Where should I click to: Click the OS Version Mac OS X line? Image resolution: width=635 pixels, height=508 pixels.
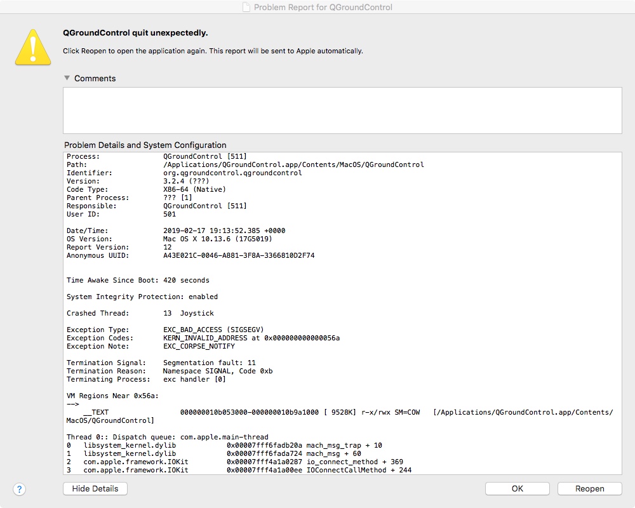[170, 239]
